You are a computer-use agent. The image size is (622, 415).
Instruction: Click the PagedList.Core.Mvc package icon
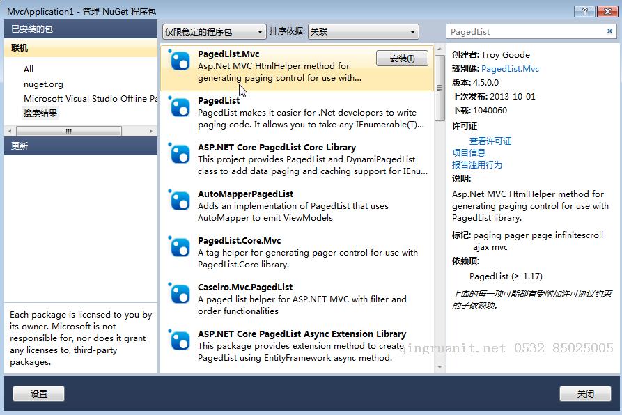[179, 247]
